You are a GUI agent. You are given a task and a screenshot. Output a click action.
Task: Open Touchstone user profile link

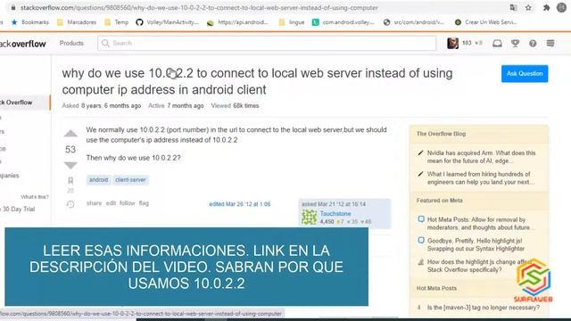tap(335, 214)
